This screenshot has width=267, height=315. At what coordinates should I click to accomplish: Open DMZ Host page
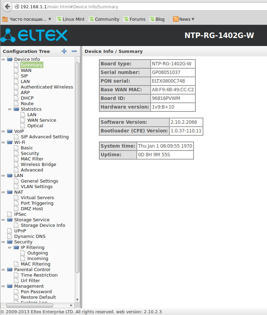(x=32, y=209)
